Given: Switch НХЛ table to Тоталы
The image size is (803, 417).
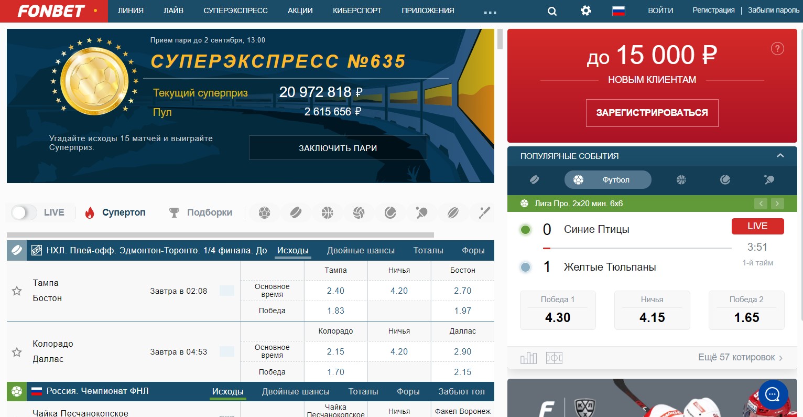Looking at the screenshot, I should [x=428, y=251].
